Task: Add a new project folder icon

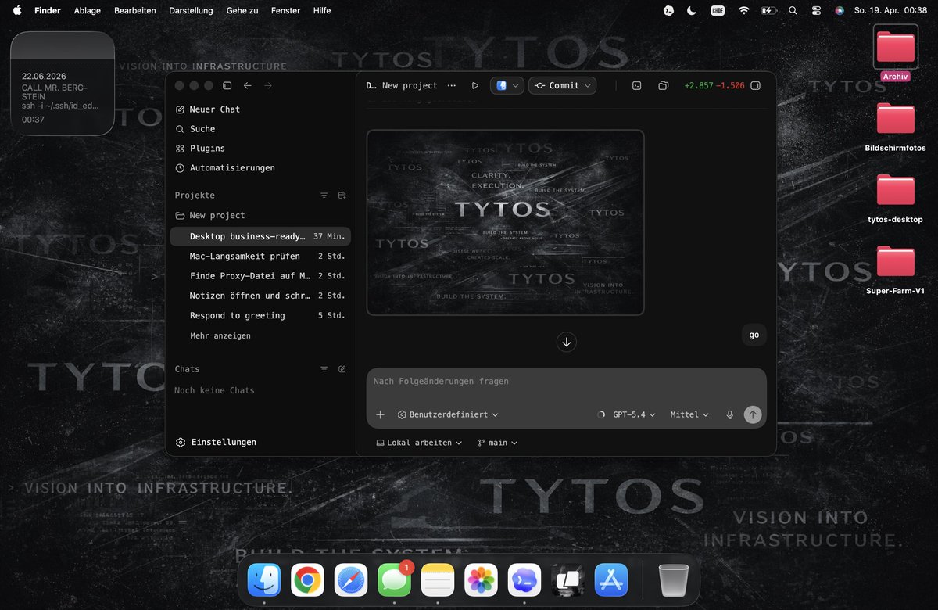Action: pos(342,196)
